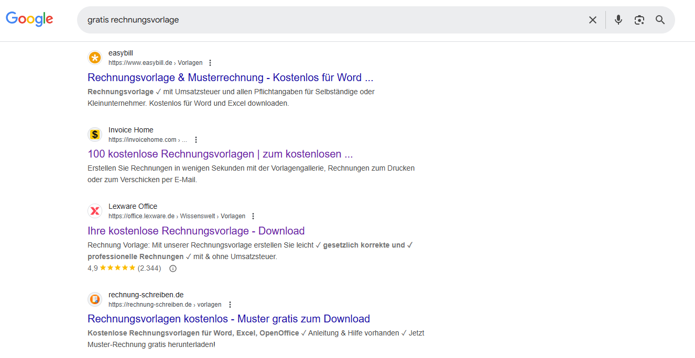Image resolution: width=695 pixels, height=358 pixels.
Task: Click the info icon beside the Lexware rating
Action: (173, 268)
